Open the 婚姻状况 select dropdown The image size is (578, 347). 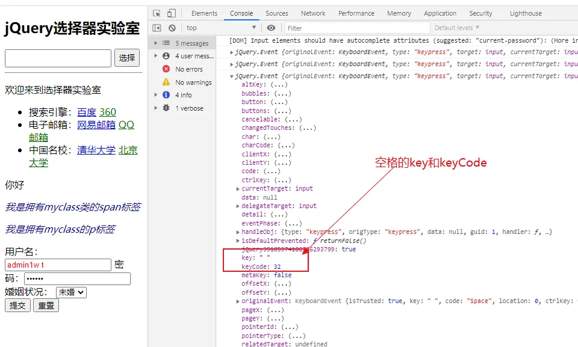click(71, 292)
